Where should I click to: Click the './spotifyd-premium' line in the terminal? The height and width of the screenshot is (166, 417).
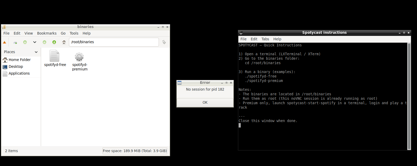pyautogui.click(x=264, y=81)
